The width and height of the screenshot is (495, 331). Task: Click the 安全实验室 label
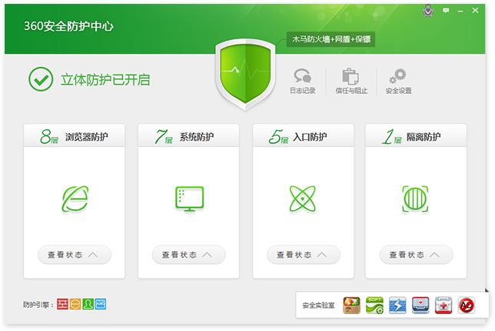coord(318,306)
